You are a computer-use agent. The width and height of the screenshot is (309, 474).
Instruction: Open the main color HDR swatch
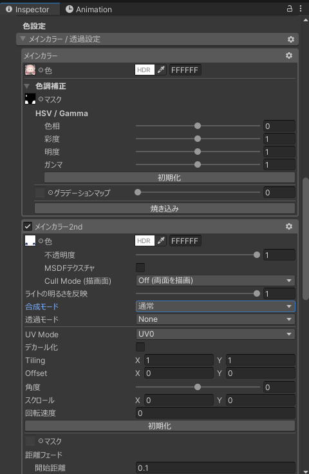point(145,70)
